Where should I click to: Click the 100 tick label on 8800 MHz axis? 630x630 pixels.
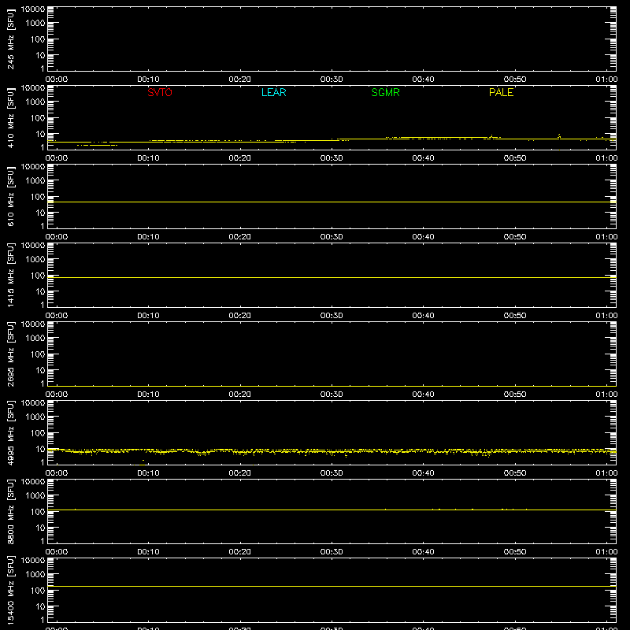38,512
